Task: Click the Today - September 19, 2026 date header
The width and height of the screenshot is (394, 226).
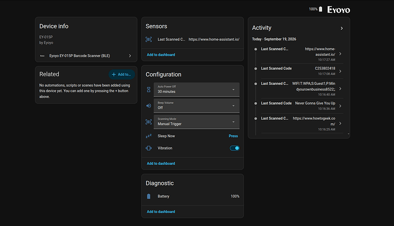Action: click(274, 39)
